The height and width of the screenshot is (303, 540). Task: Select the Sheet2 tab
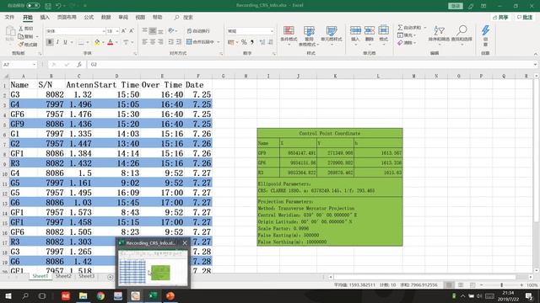(63, 276)
